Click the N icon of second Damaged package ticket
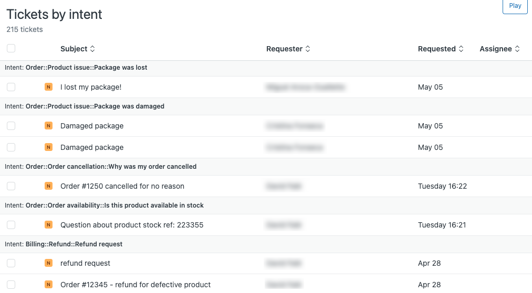The image size is (532, 293). click(x=48, y=147)
